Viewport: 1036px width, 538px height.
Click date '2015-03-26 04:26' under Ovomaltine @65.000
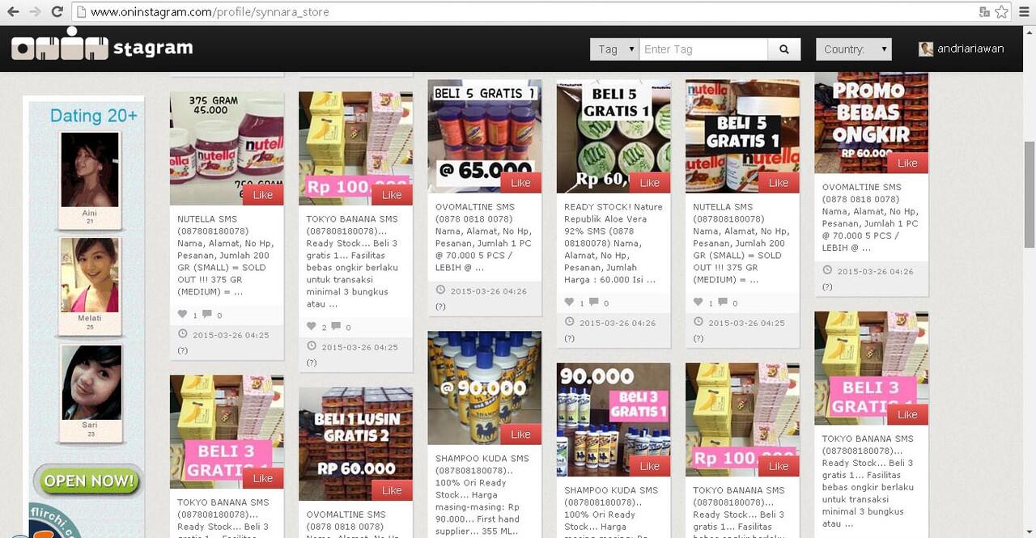[489, 291]
